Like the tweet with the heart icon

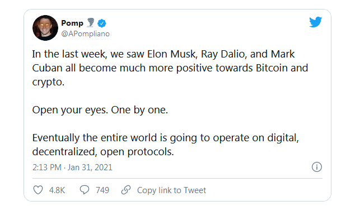pyautogui.click(x=38, y=190)
